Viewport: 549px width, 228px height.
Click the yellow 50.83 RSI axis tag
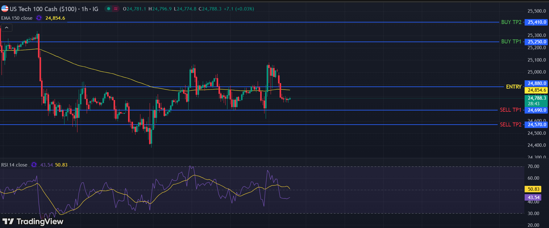coord(533,189)
